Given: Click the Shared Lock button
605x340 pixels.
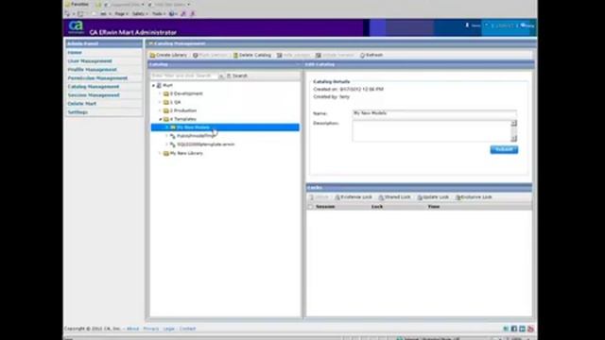Looking at the screenshot, I should (x=394, y=197).
